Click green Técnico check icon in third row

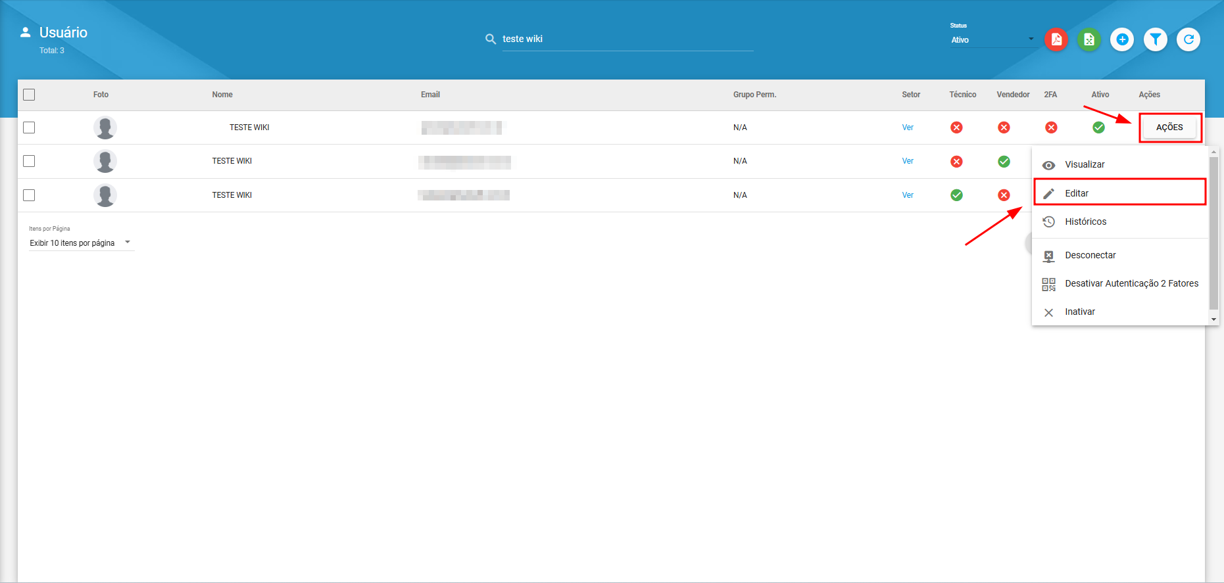point(957,195)
